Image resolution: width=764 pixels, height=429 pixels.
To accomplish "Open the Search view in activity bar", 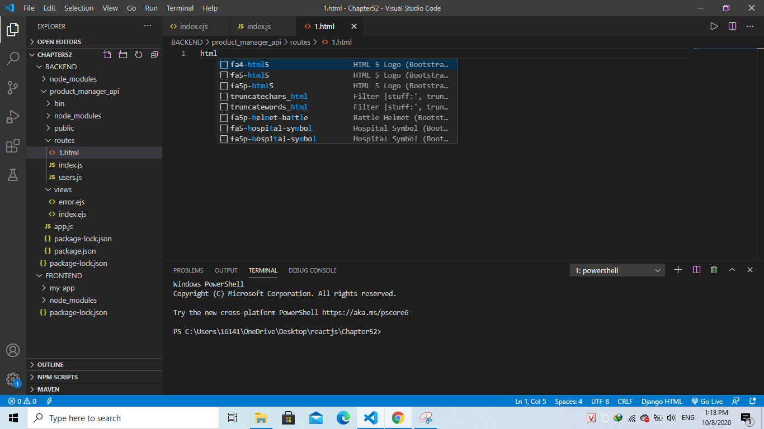I will [13, 58].
